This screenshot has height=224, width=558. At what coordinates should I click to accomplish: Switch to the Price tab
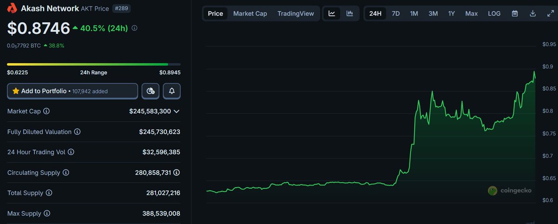point(215,13)
